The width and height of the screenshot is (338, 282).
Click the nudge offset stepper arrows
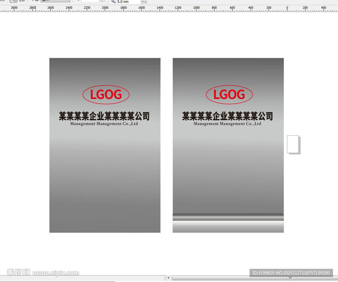coord(143,2)
